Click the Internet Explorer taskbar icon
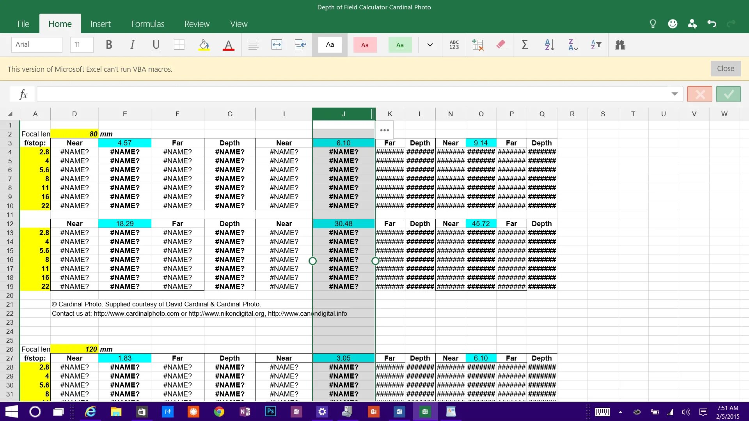 [91, 412]
